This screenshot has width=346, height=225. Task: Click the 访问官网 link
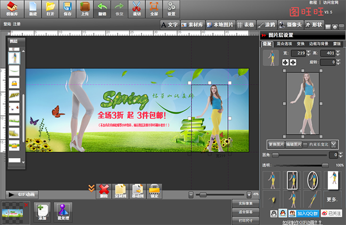tap(331, 3)
